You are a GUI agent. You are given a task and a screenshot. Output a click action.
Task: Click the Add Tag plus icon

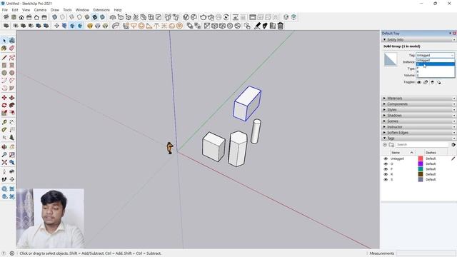click(385, 144)
